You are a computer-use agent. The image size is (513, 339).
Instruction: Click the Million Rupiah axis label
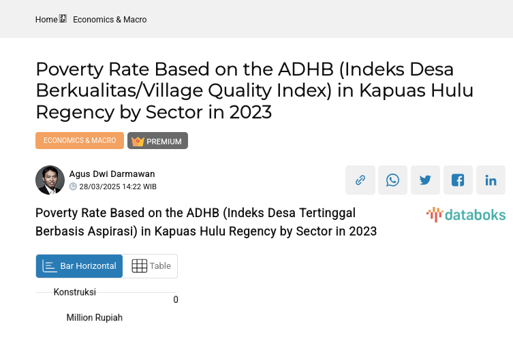(95, 318)
